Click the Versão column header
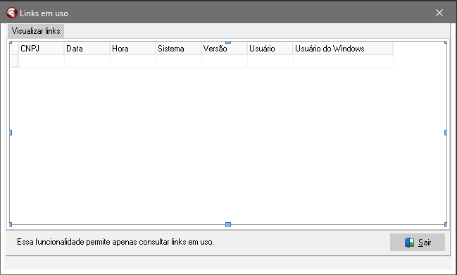The width and height of the screenshot is (457, 275). [x=225, y=49]
